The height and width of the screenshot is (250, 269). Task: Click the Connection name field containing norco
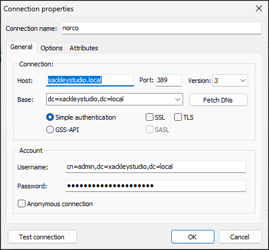pos(161,28)
